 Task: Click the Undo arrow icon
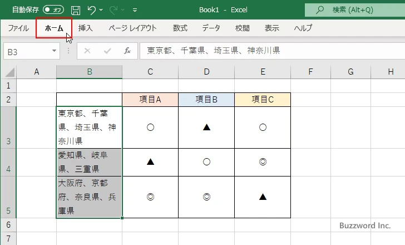point(91,10)
